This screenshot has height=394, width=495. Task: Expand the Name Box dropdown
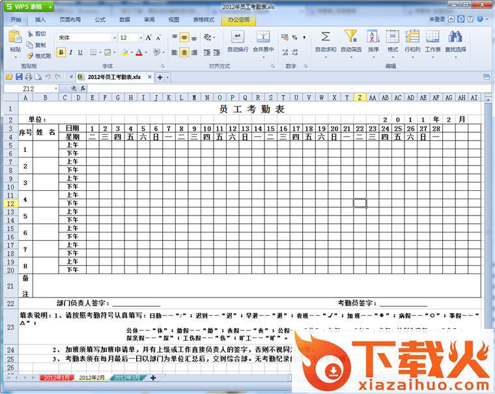[x=56, y=89]
